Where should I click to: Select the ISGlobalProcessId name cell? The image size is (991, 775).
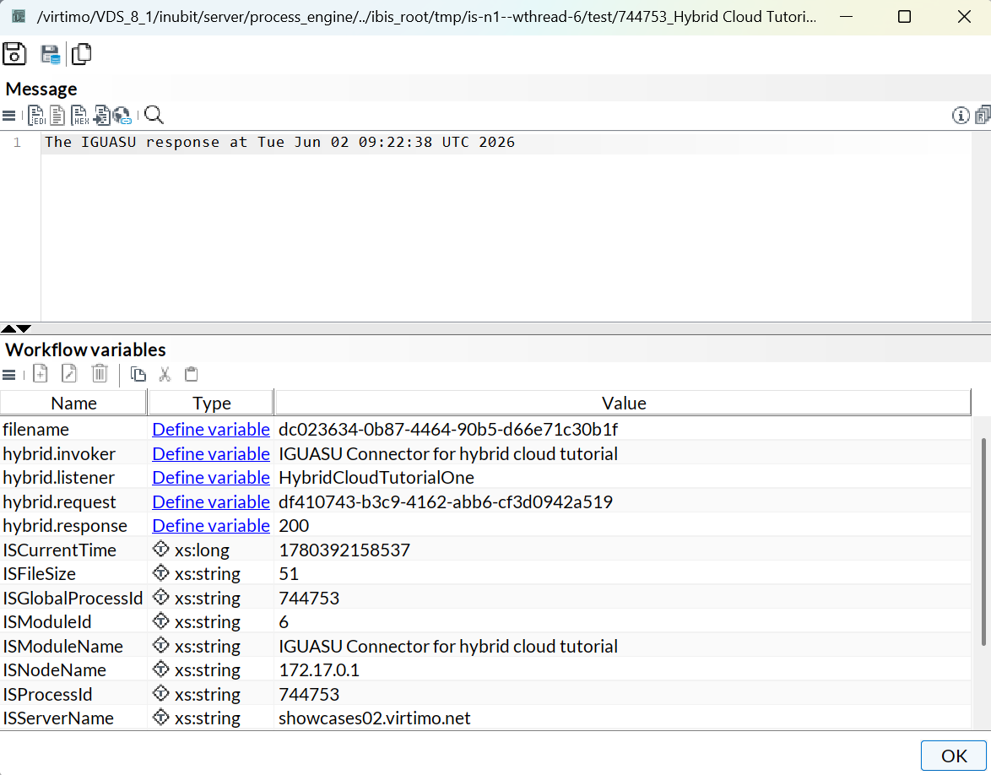(x=73, y=598)
